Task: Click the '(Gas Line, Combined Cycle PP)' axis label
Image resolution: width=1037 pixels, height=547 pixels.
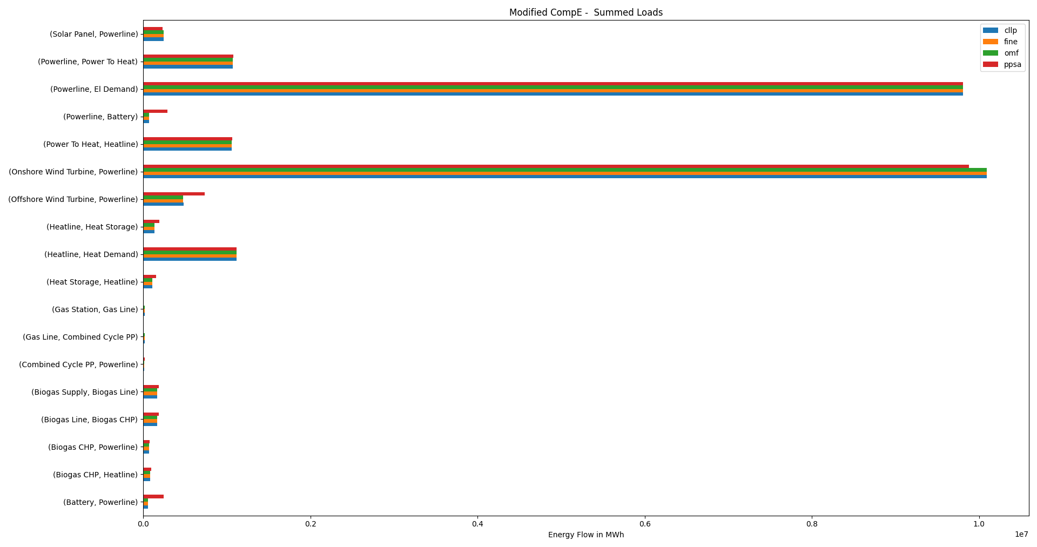Action: (80, 337)
